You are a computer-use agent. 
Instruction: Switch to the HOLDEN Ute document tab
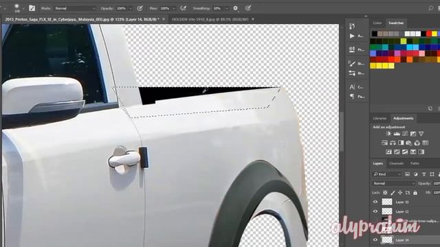click(x=210, y=19)
